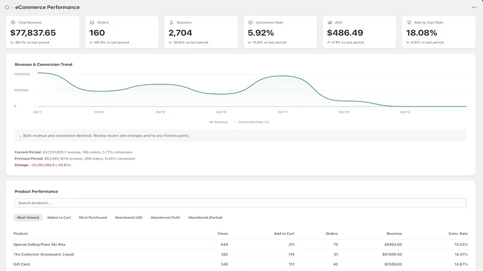This screenshot has width=483, height=271.
Task: Click the Oct 7 axis label
Action: 37,112
